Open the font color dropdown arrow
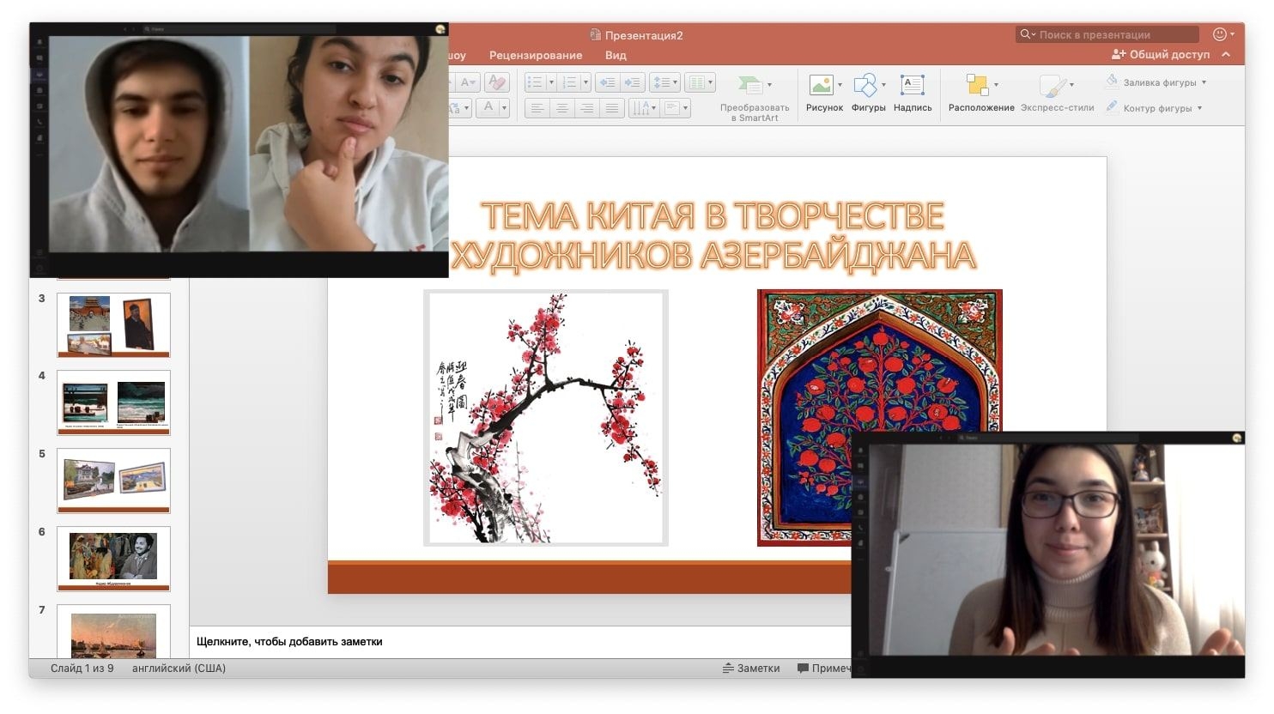The height and width of the screenshot is (714, 1274). pos(505,107)
